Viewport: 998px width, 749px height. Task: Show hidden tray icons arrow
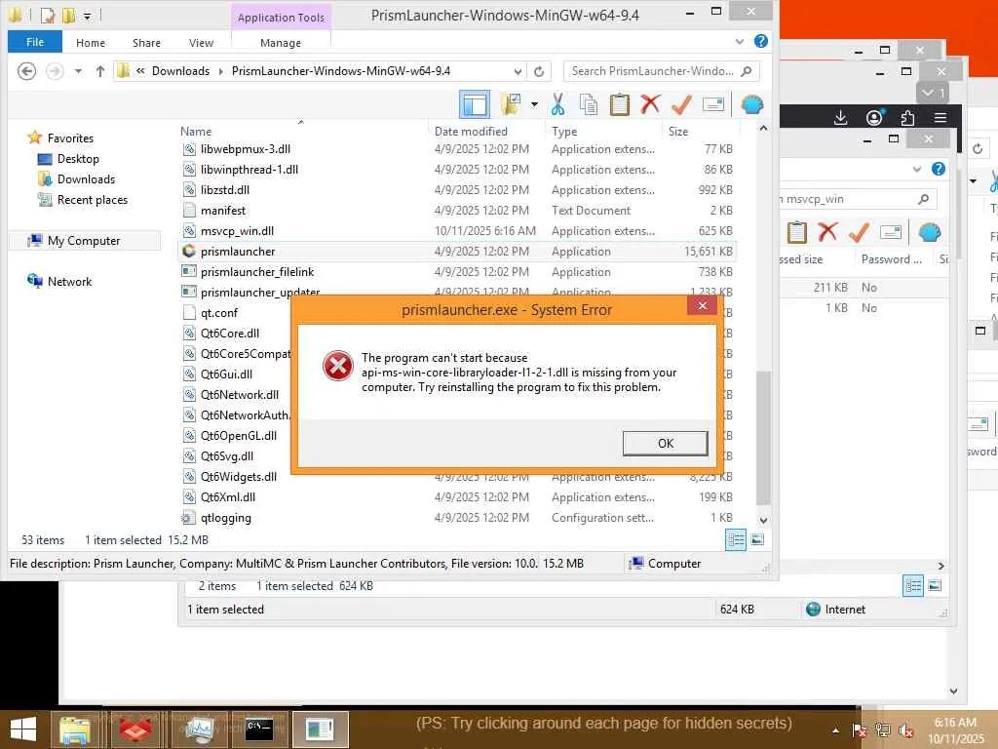click(x=835, y=729)
